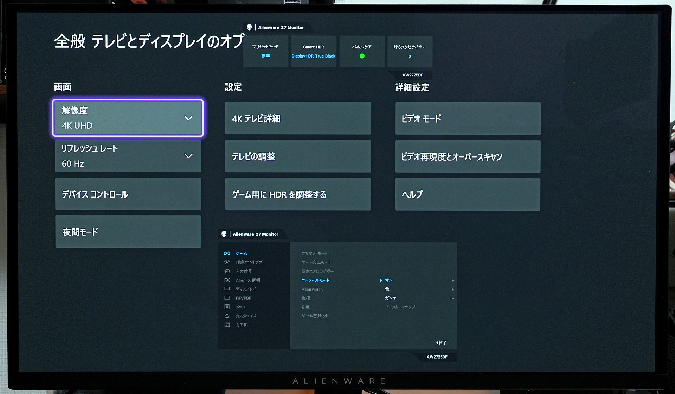The image size is (675, 394).
Task: Select 彩度 menu entry
Action: coord(306,307)
